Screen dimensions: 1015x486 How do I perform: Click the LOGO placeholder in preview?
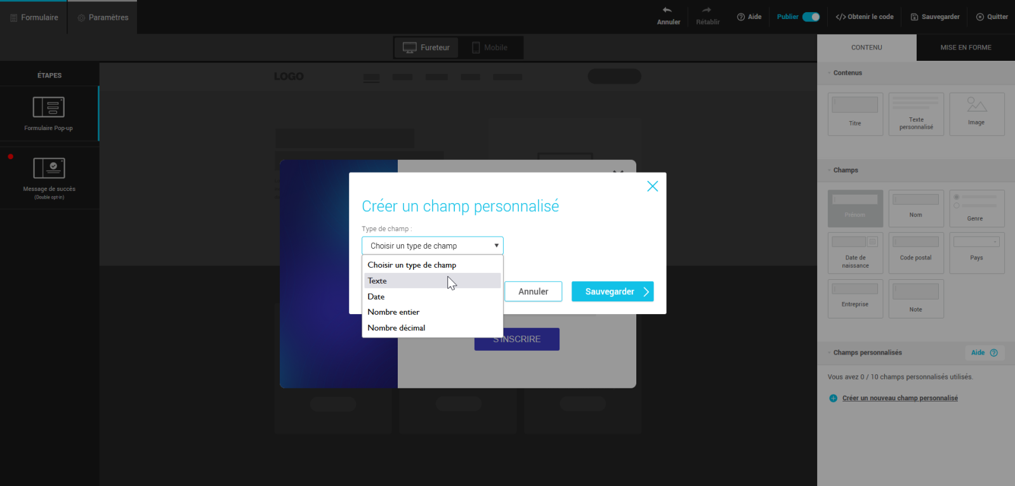coord(289,76)
